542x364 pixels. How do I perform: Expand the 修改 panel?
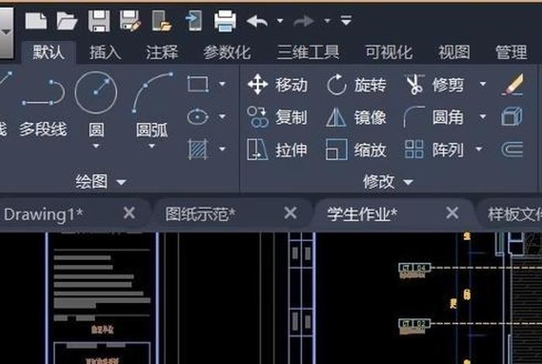tap(388, 182)
